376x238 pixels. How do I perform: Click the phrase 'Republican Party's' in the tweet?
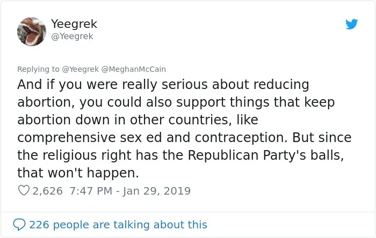(247, 155)
